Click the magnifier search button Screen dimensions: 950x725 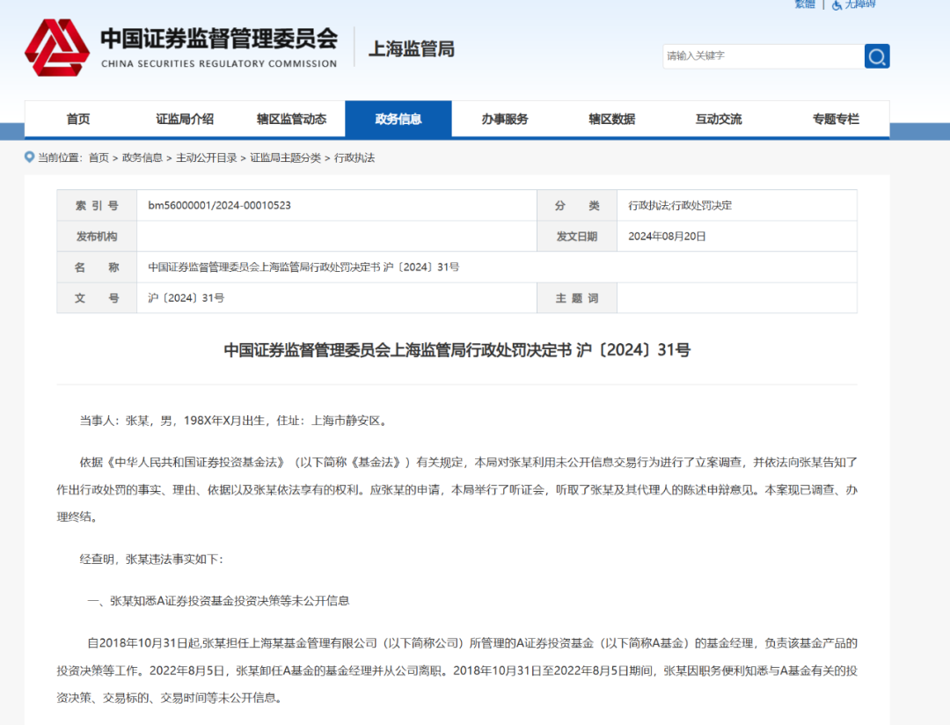pyautogui.click(x=876, y=56)
